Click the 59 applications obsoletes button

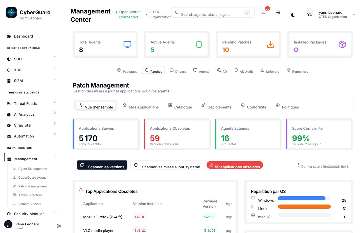point(235,165)
